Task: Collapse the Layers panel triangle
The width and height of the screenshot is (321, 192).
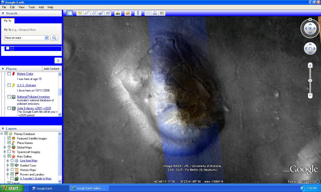Action: tap(3, 129)
